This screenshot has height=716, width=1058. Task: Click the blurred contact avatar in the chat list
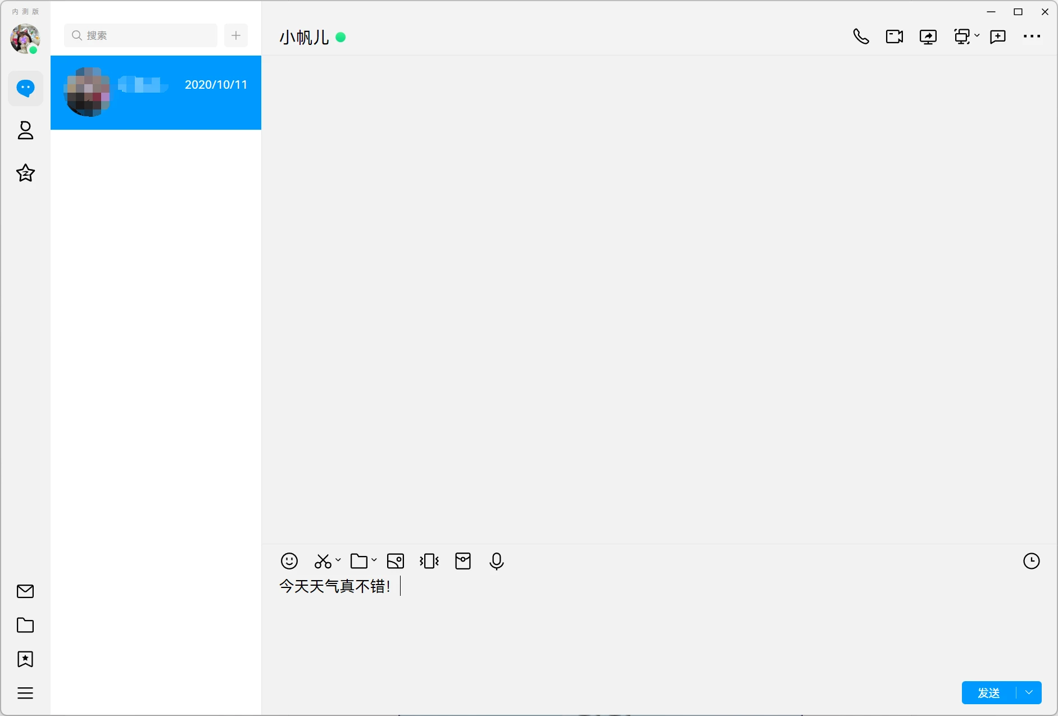click(88, 92)
